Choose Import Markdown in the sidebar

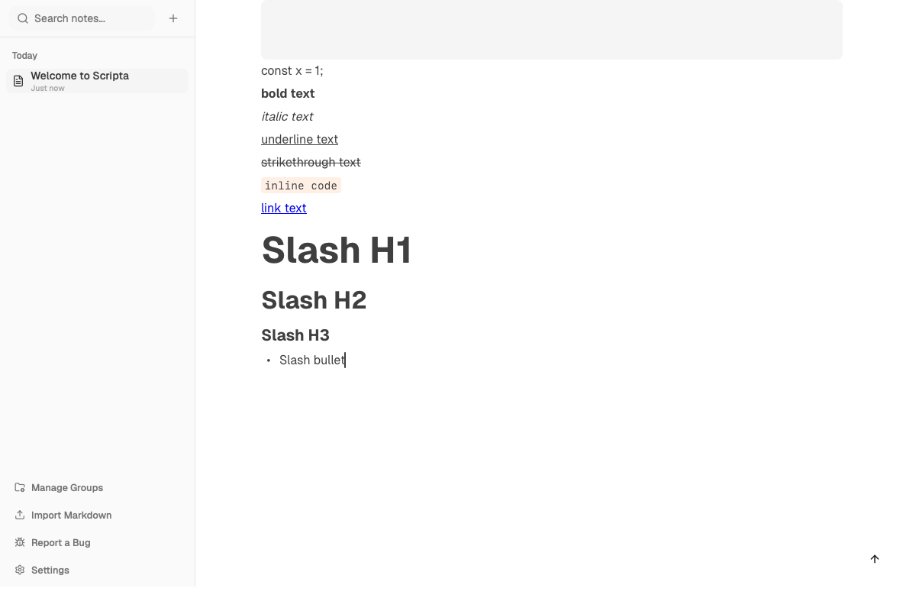point(71,515)
